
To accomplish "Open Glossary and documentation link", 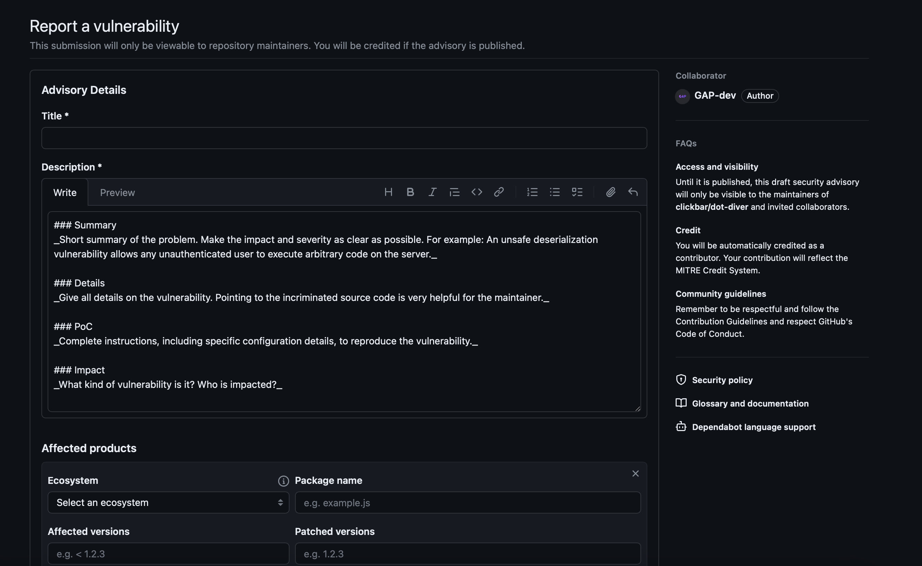I will click(x=750, y=403).
